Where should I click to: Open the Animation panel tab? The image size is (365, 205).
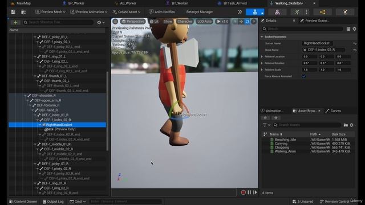tap(272, 111)
